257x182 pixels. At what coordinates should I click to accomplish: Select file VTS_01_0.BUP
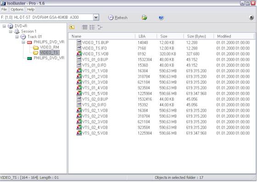pyautogui.click(x=95, y=59)
